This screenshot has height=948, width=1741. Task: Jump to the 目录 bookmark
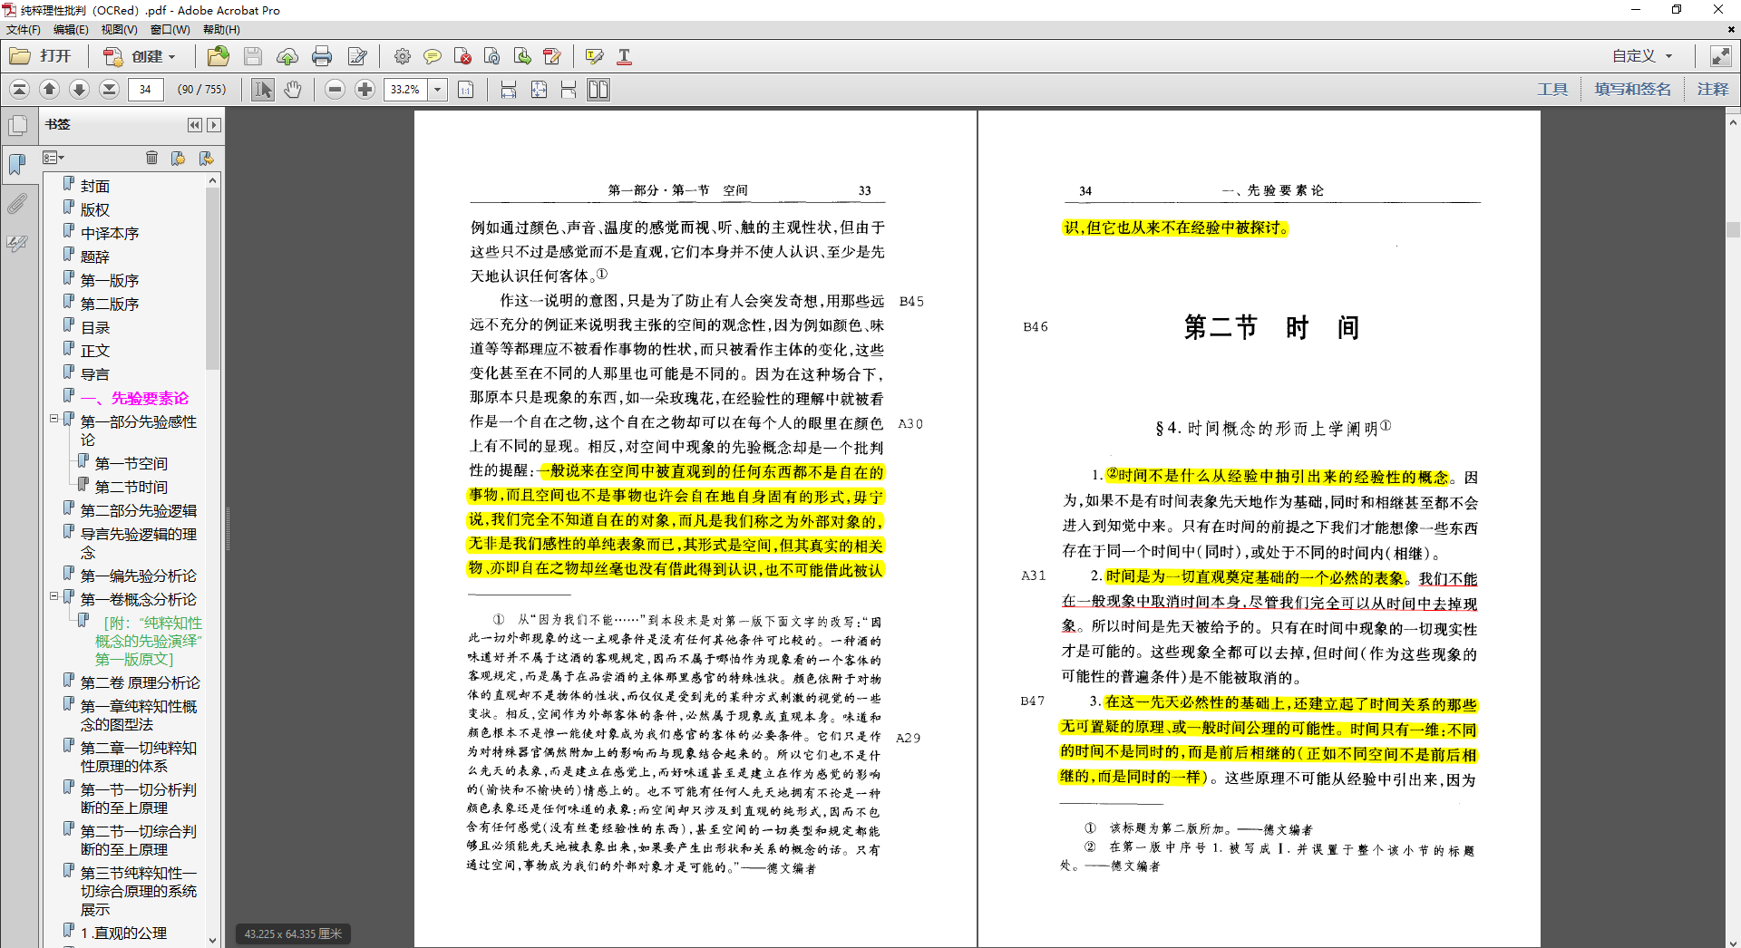[x=95, y=327]
